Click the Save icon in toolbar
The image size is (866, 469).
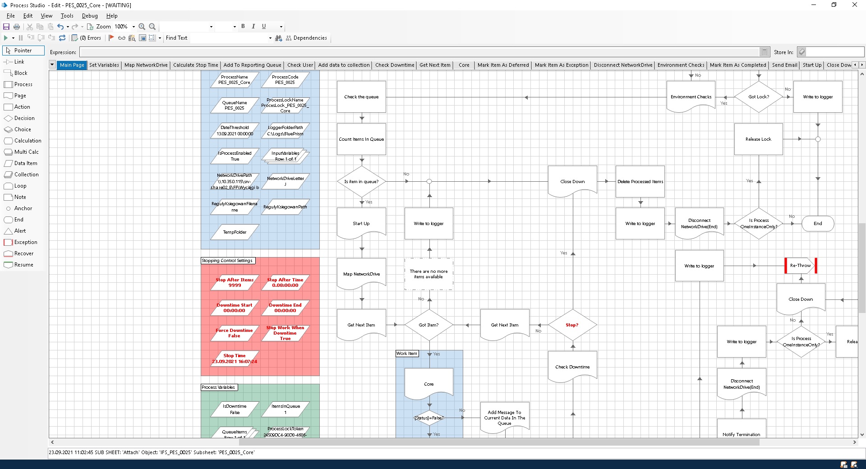point(6,27)
